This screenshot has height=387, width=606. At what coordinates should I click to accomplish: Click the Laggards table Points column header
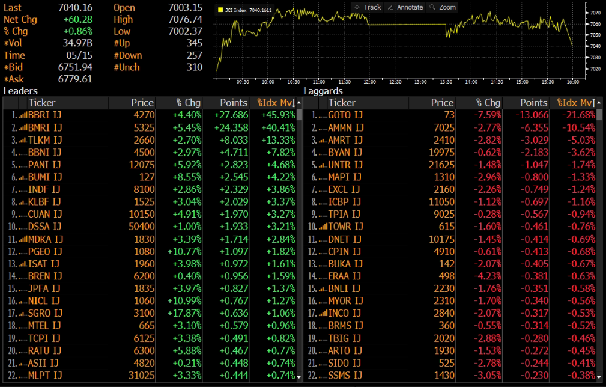coord(533,103)
